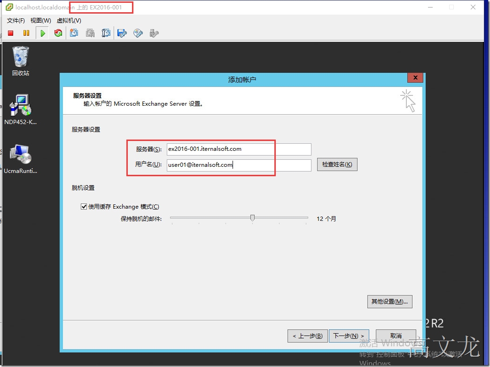Pause the virtual machine
Image resolution: width=490 pixels, height=367 pixels.
[26, 33]
